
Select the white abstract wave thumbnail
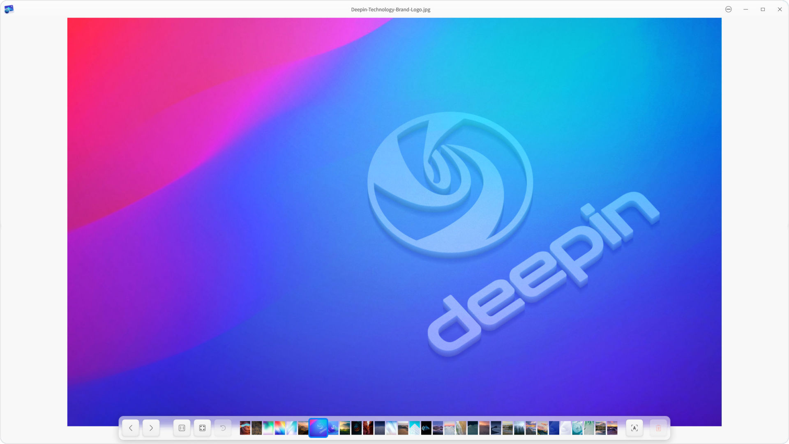click(566, 428)
